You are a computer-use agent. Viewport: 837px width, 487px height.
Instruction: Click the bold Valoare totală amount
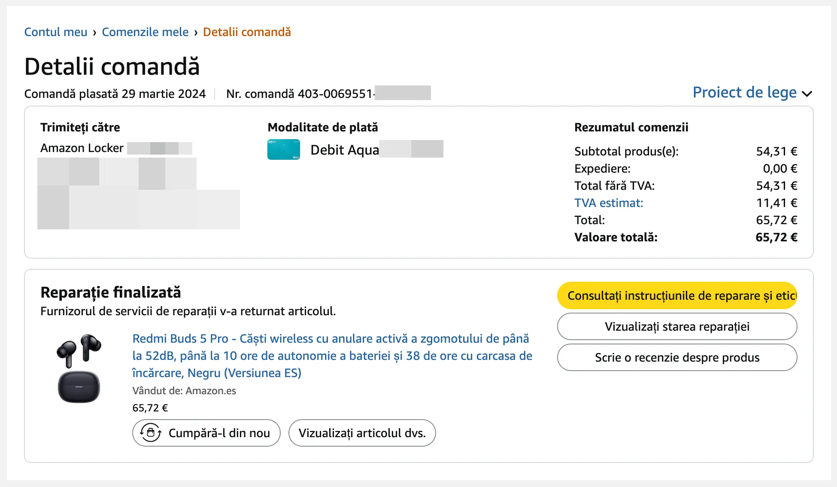tap(776, 237)
